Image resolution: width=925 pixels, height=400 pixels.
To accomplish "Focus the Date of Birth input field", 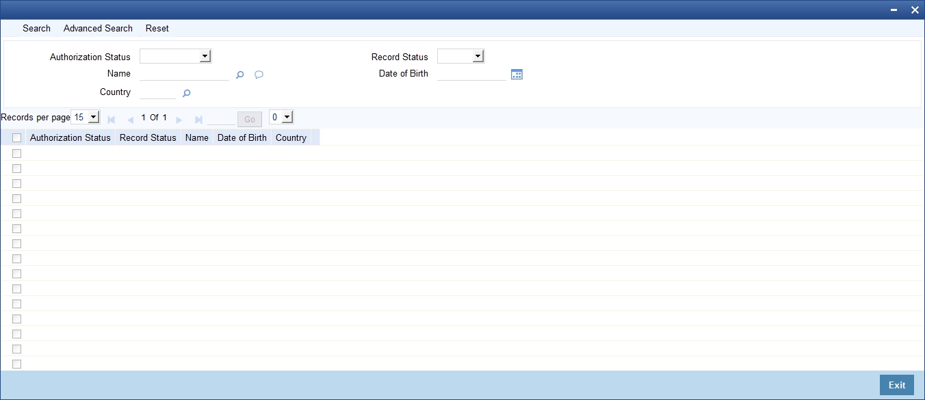I will point(472,74).
